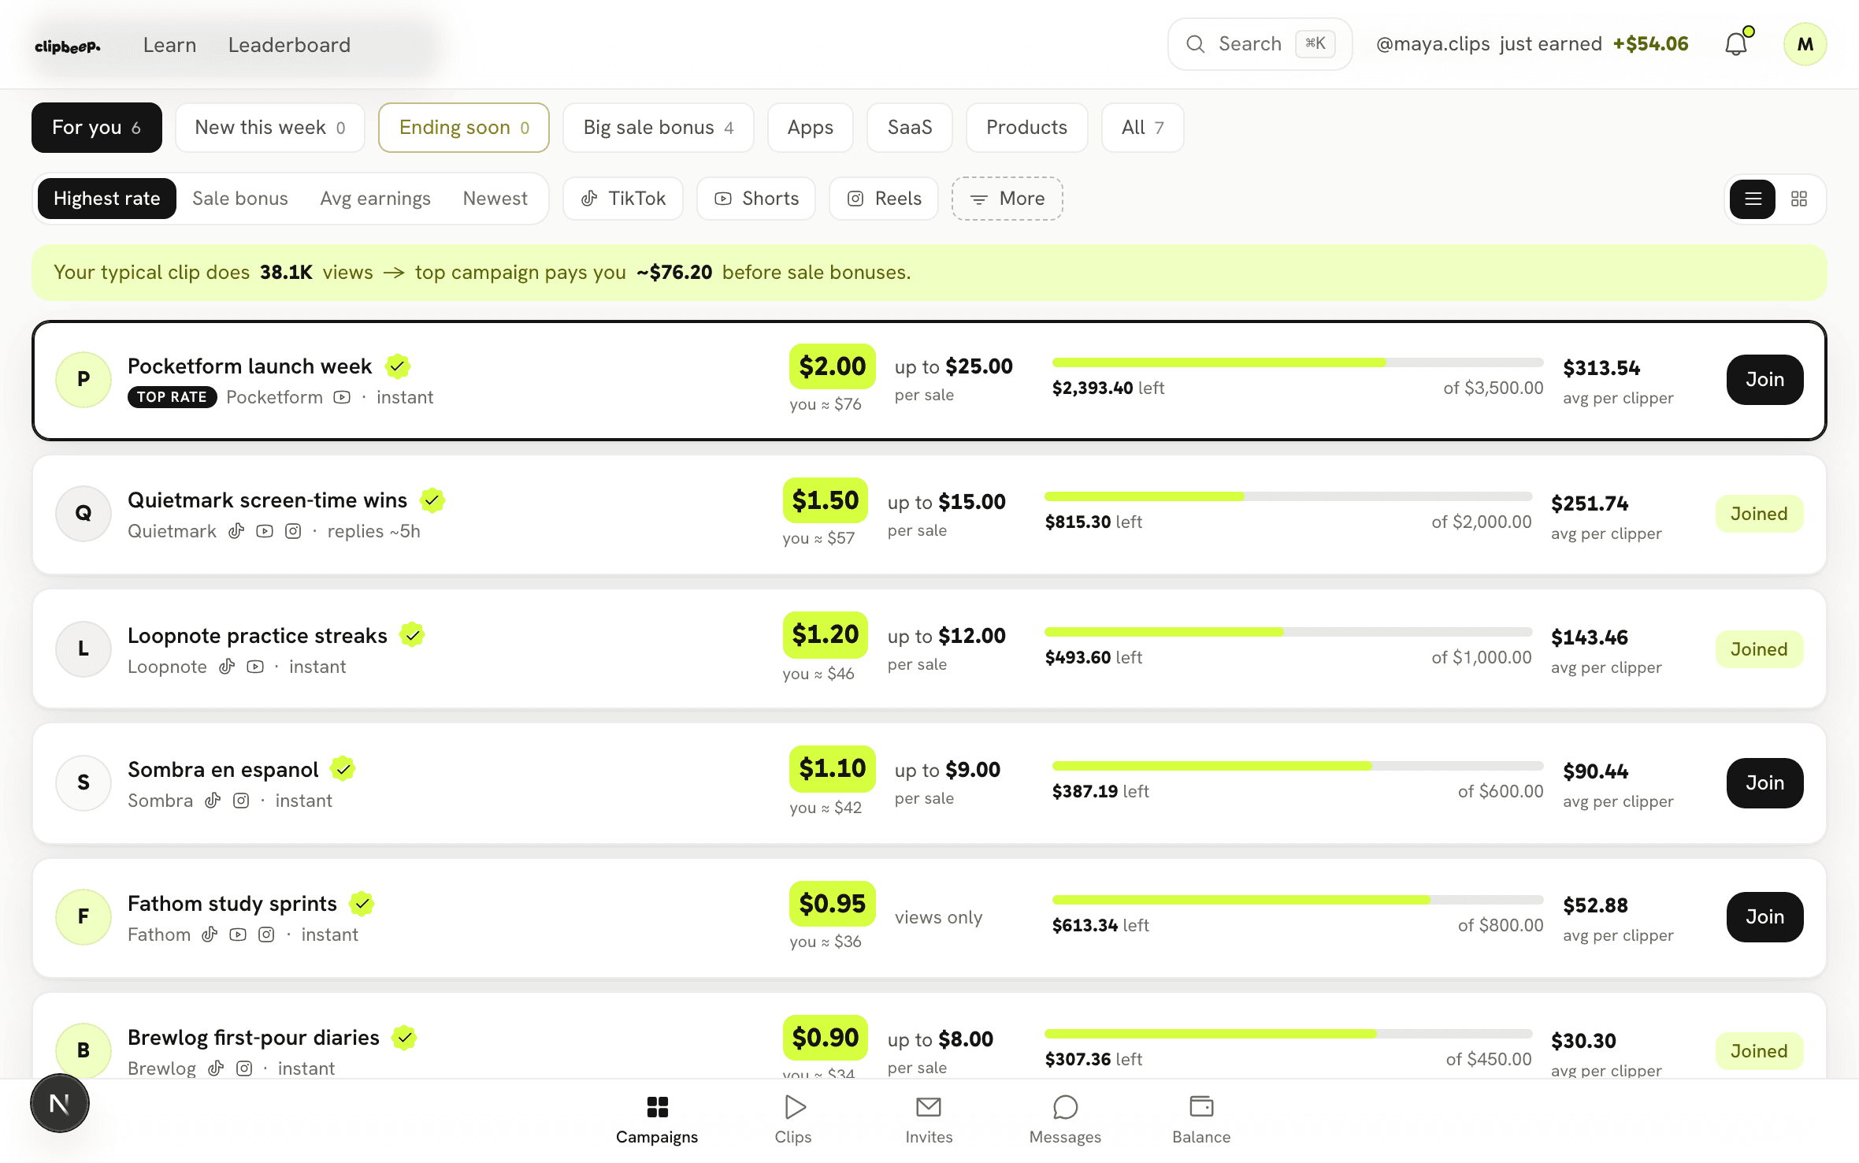Image resolution: width=1859 pixels, height=1163 pixels.
Task: Select the Big sale bonus tab
Action: [659, 128]
